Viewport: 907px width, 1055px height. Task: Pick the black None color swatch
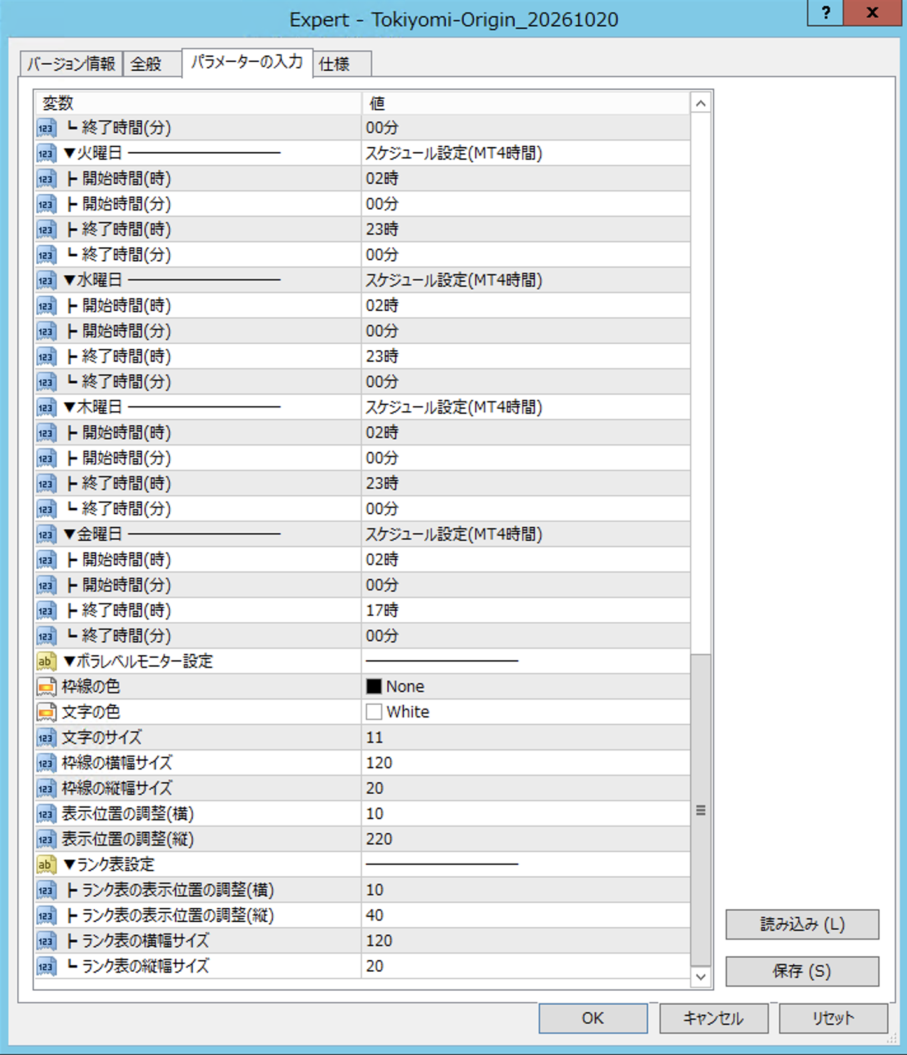coord(374,686)
